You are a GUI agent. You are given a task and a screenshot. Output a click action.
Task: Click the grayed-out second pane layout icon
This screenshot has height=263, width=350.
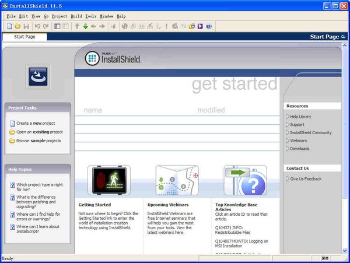pos(65,26)
